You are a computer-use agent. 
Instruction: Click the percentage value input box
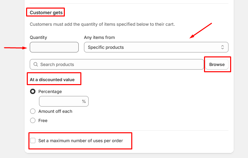coord(60,102)
